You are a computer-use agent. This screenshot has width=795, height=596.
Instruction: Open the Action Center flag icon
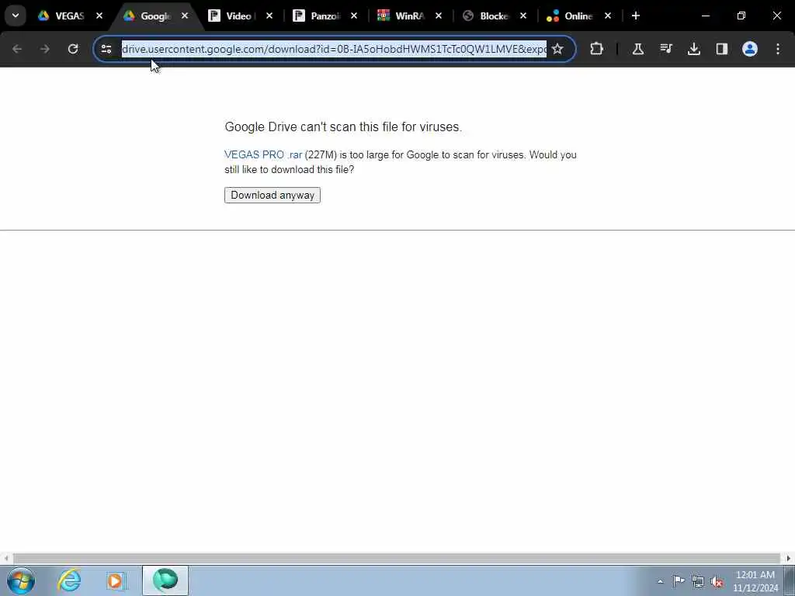coord(679,581)
